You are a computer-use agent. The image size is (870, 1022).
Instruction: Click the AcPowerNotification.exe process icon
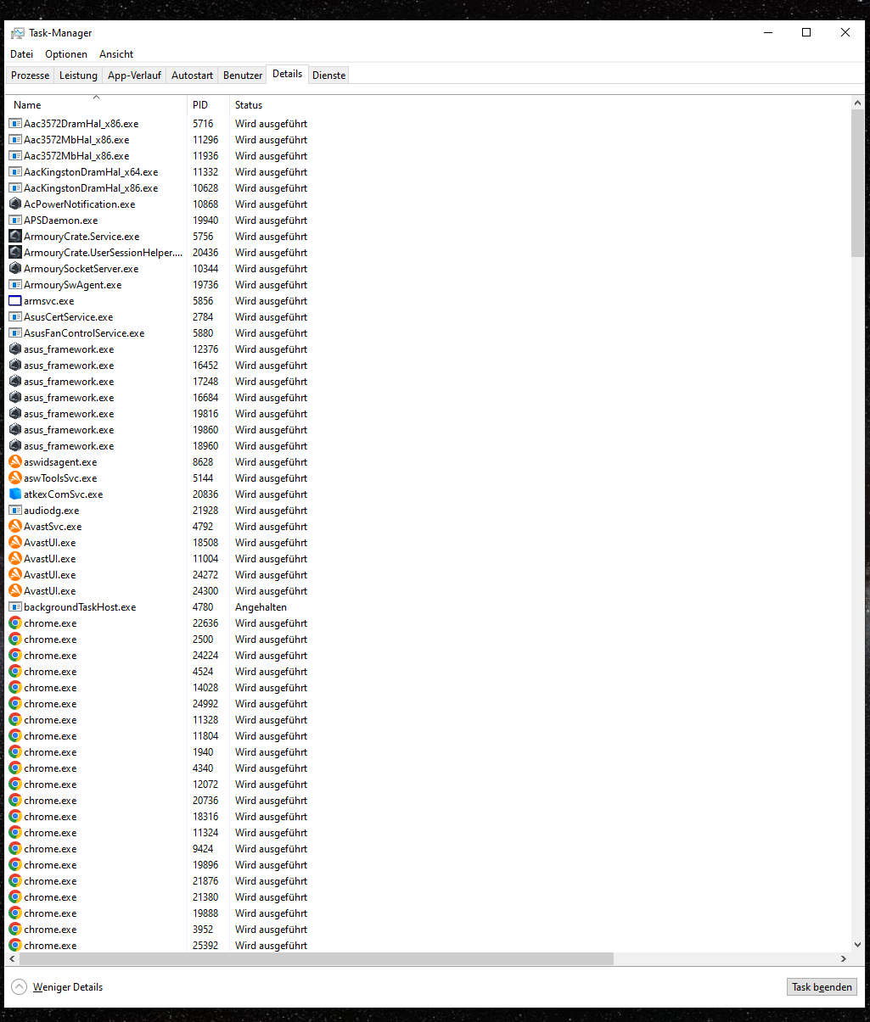pos(15,204)
